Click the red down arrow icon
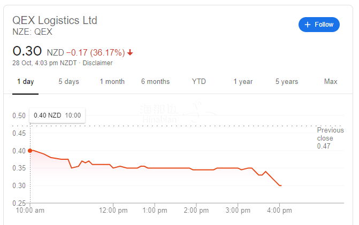This screenshot has width=359, height=225. [130, 52]
